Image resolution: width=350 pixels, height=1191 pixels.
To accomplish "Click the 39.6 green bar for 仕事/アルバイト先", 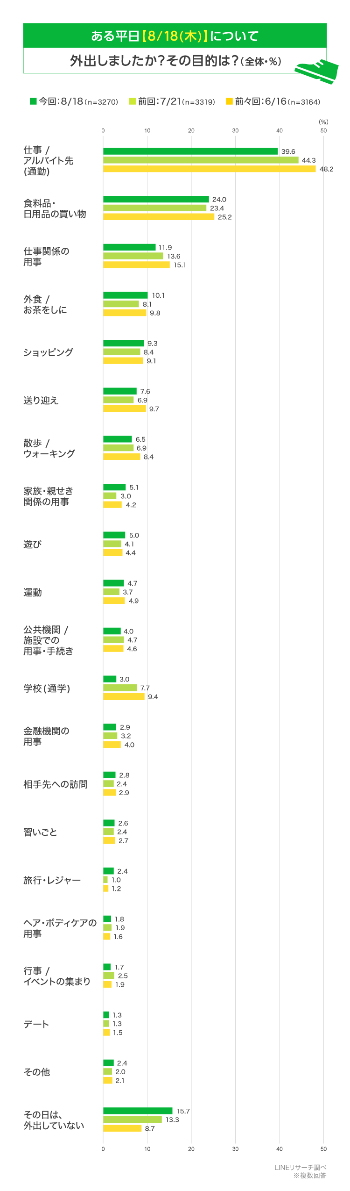I will click(x=190, y=151).
